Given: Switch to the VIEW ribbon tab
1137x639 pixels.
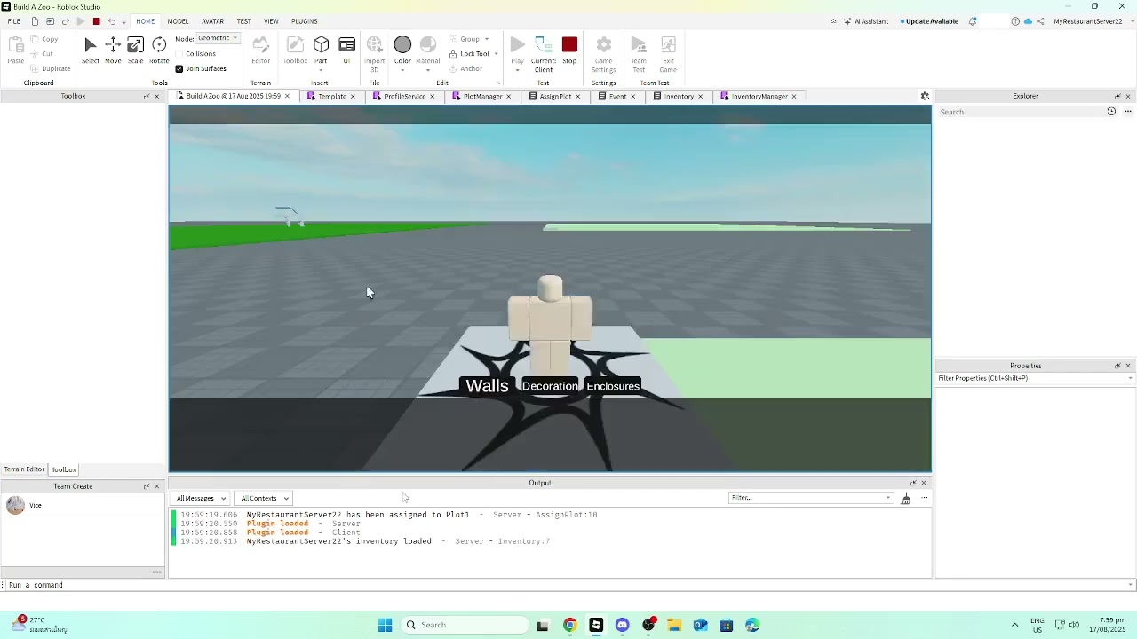Looking at the screenshot, I should pyautogui.click(x=271, y=21).
